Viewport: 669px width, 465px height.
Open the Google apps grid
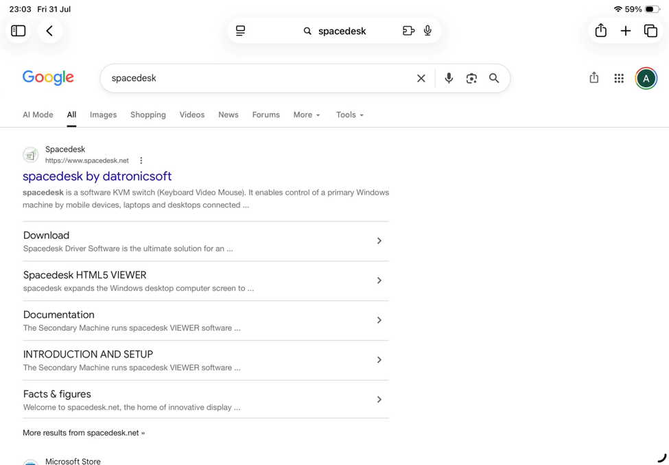(619, 78)
